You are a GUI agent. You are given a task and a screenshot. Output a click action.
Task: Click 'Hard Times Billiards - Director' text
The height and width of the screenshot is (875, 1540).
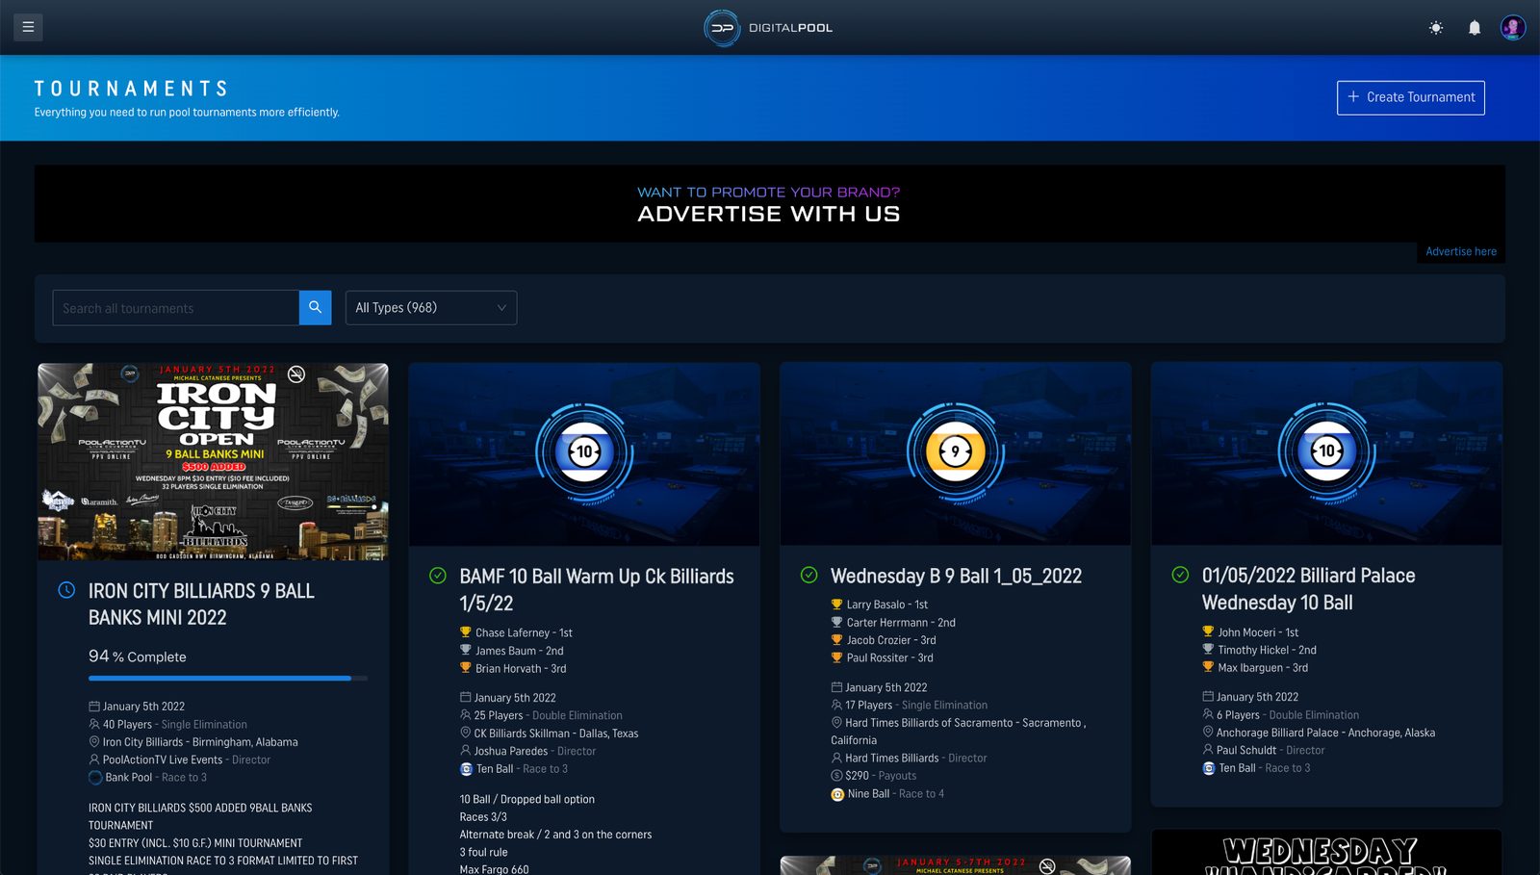[x=916, y=759]
